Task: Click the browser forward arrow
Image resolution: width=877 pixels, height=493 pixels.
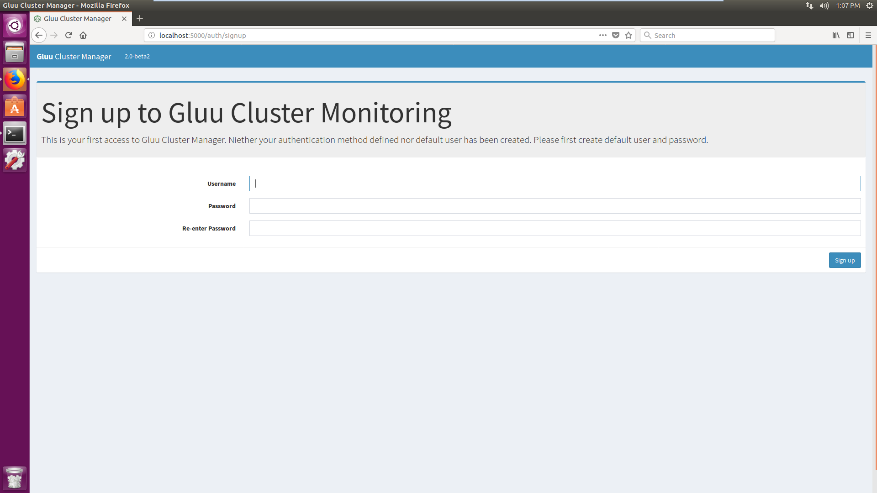Action: [54, 35]
